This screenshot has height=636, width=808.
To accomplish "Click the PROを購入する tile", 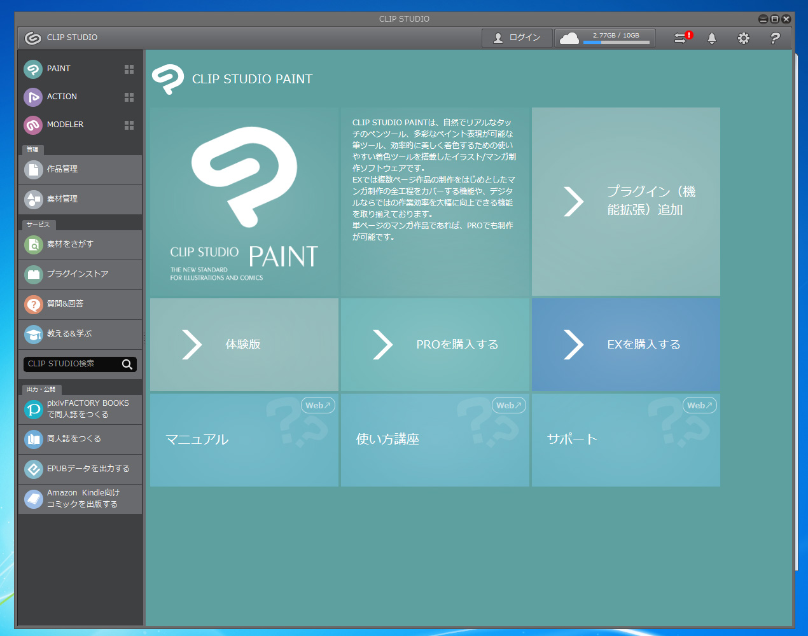I will pos(435,345).
